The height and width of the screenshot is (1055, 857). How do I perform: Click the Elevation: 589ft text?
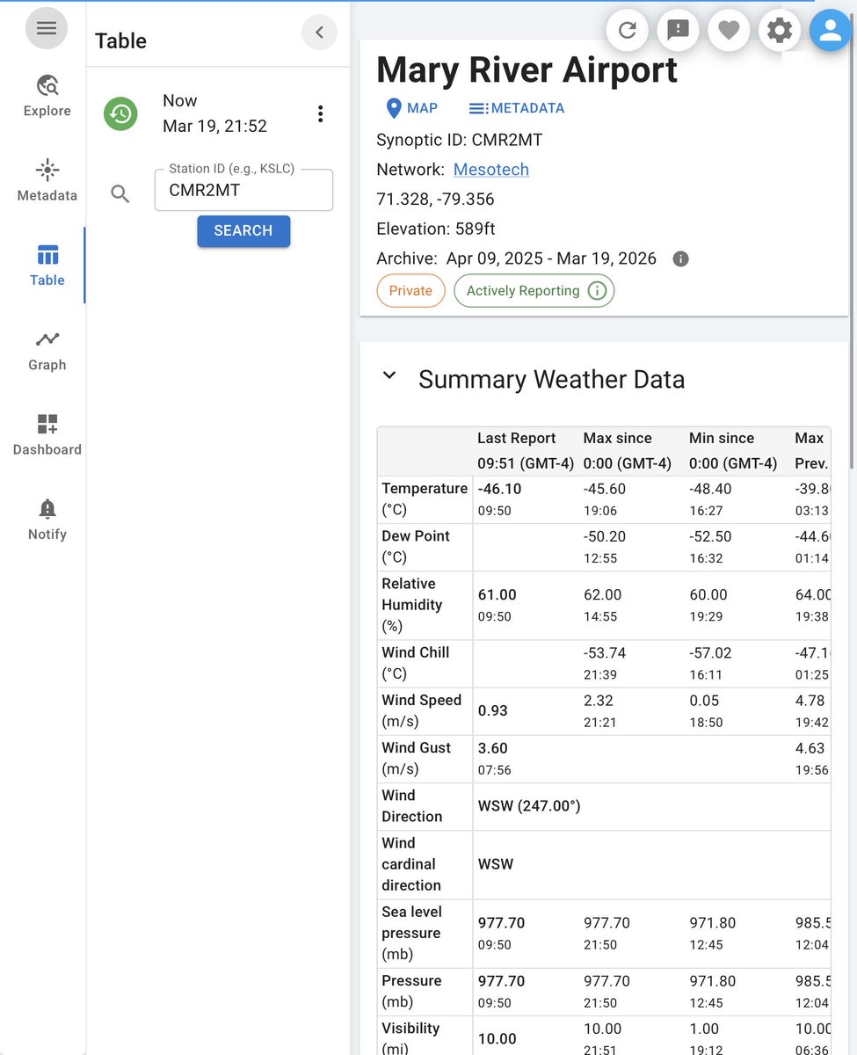(x=436, y=229)
